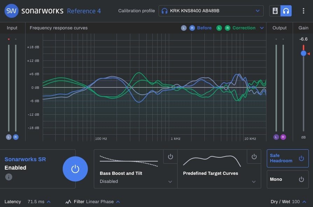Image resolution: width=313 pixels, height=207 pixels.
Task: Click the red input clip indicator
Action: click(9, 39)
